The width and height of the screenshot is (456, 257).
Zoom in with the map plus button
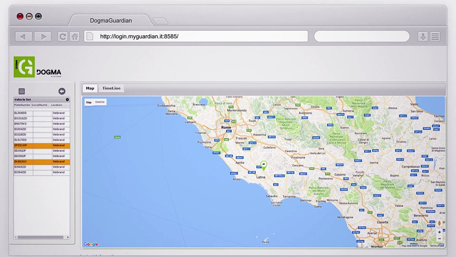coord(439,232)
